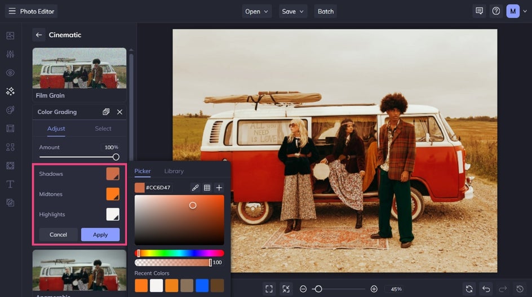Screen dimensions: 532x297
Task: Click the Amount 100% value field
Action: 111,147
